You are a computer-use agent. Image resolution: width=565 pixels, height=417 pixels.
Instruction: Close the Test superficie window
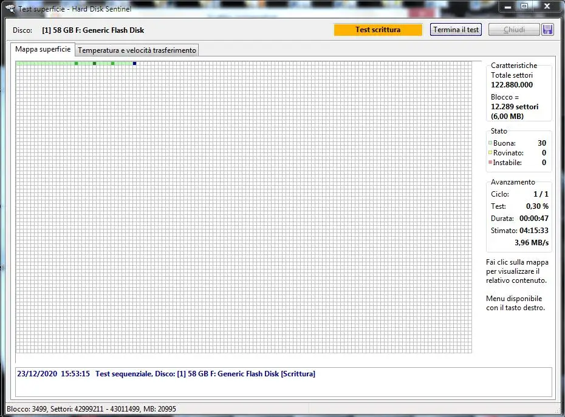click(x=547, y=7)
